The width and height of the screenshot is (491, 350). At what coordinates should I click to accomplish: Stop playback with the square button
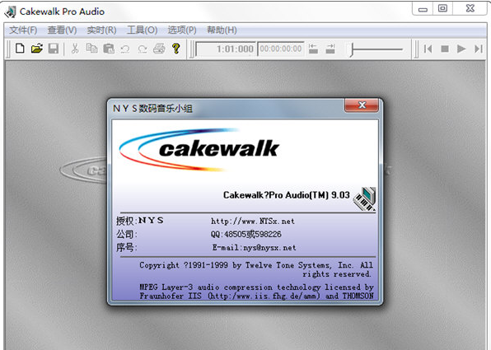445,49
